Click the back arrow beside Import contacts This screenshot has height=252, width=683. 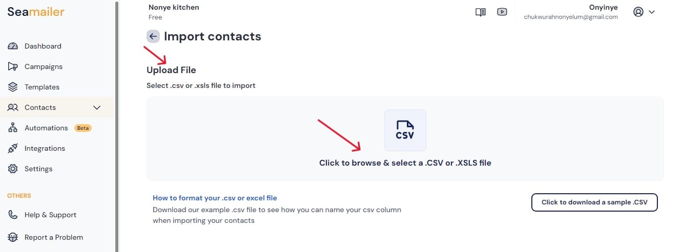pos(153,36)
